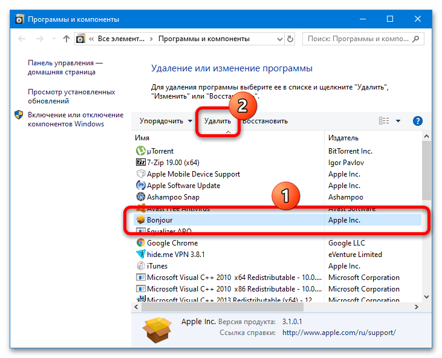
Task: Sort by the Имя column header
Action: pyautogui.click(x=142, y=137)
